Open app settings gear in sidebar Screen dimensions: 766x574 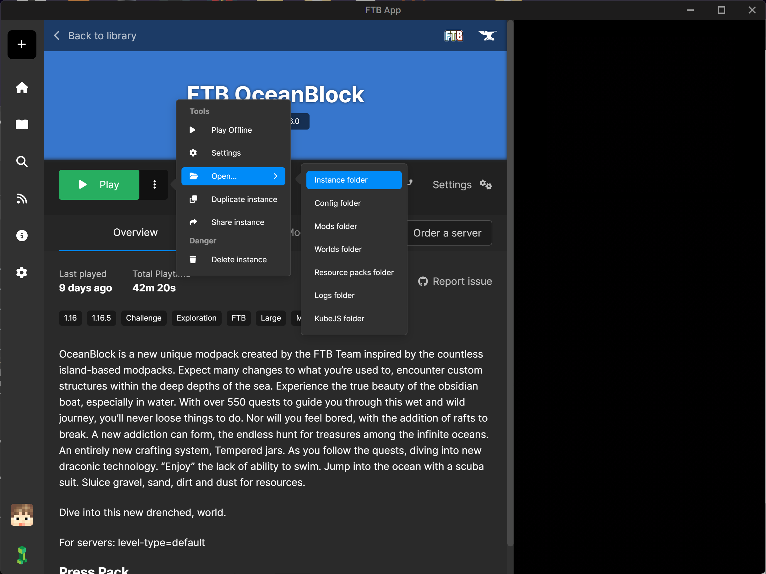pyautogui.click(x=22, y=273)
